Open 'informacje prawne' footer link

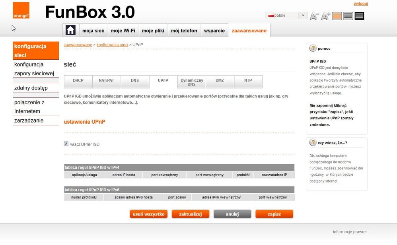coord(350,231)
